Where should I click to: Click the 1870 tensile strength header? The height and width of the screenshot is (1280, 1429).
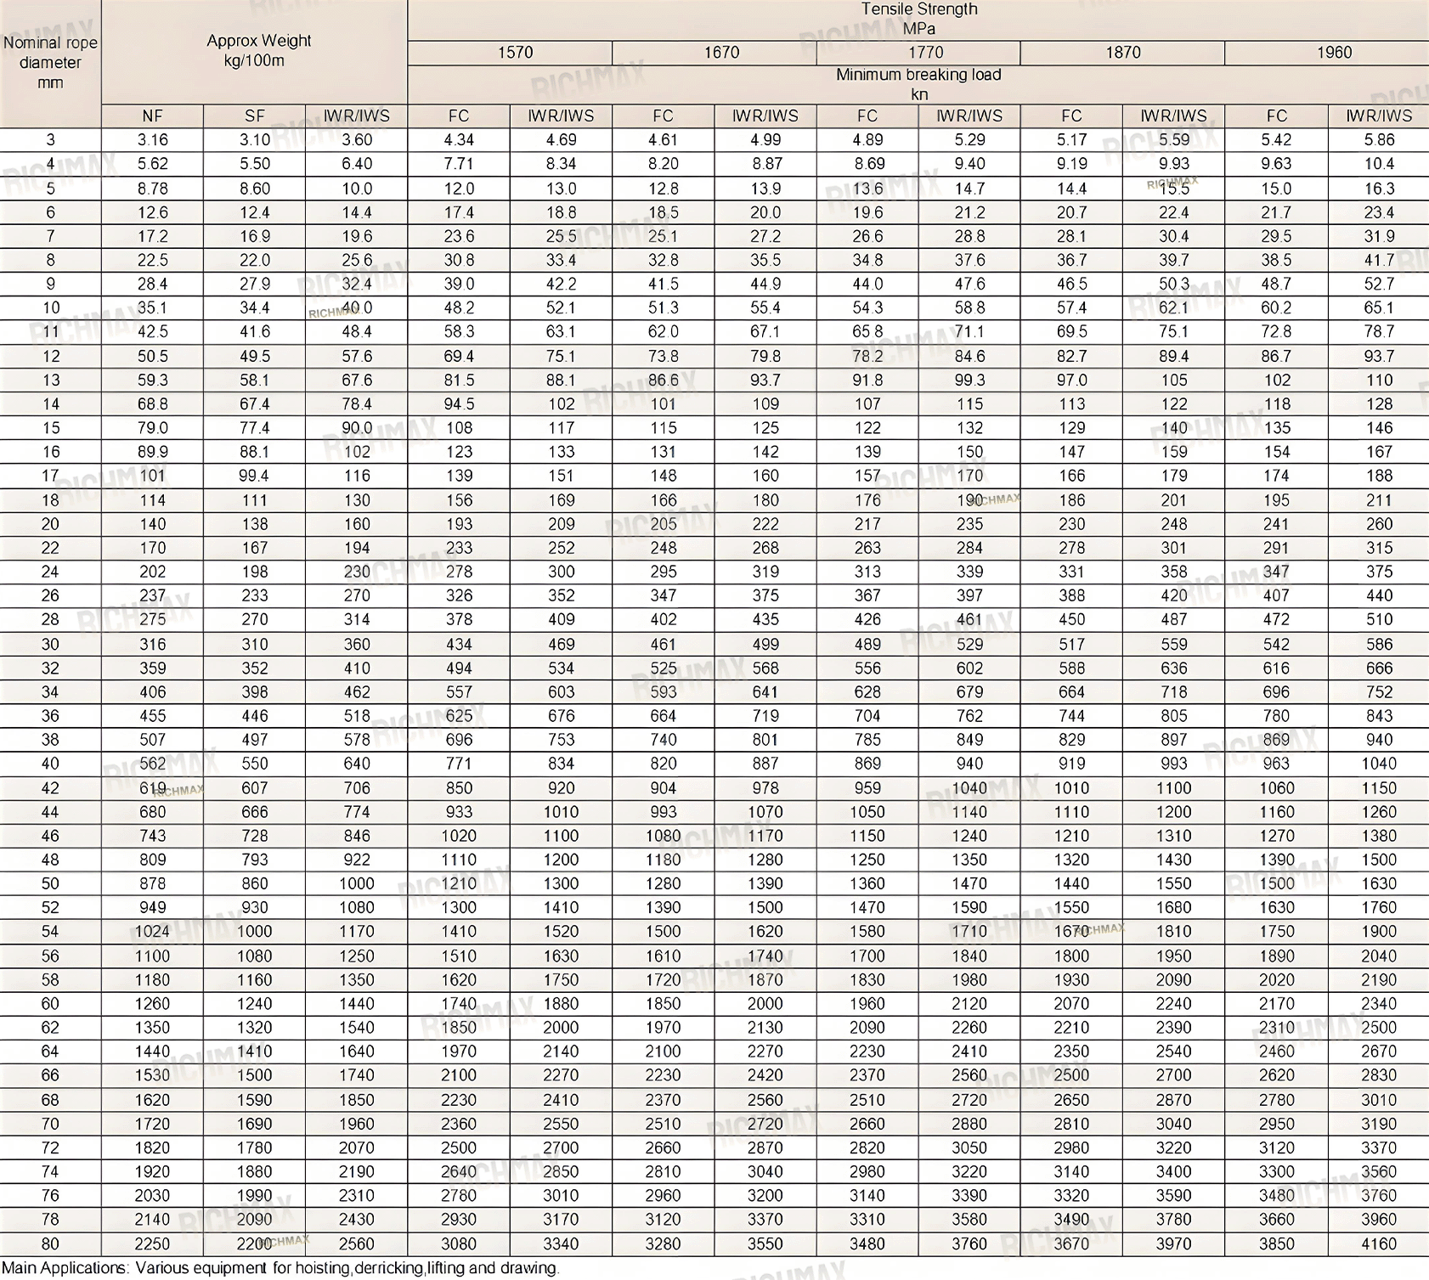point(1122,53)
